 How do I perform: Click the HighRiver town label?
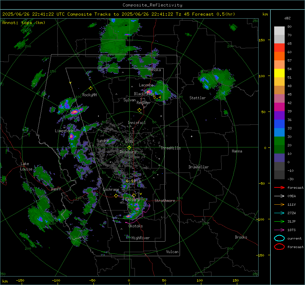[x=141, y=238]
